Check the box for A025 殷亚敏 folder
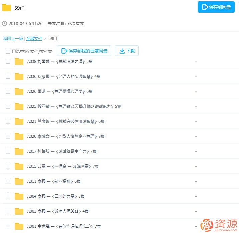This screenshot has height=233, width=239. click(8, 106)
